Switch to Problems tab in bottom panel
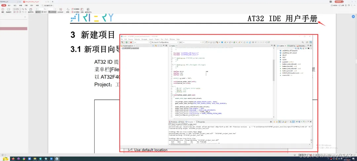Viewport: 357px width, 161px height. click(173, 122)
